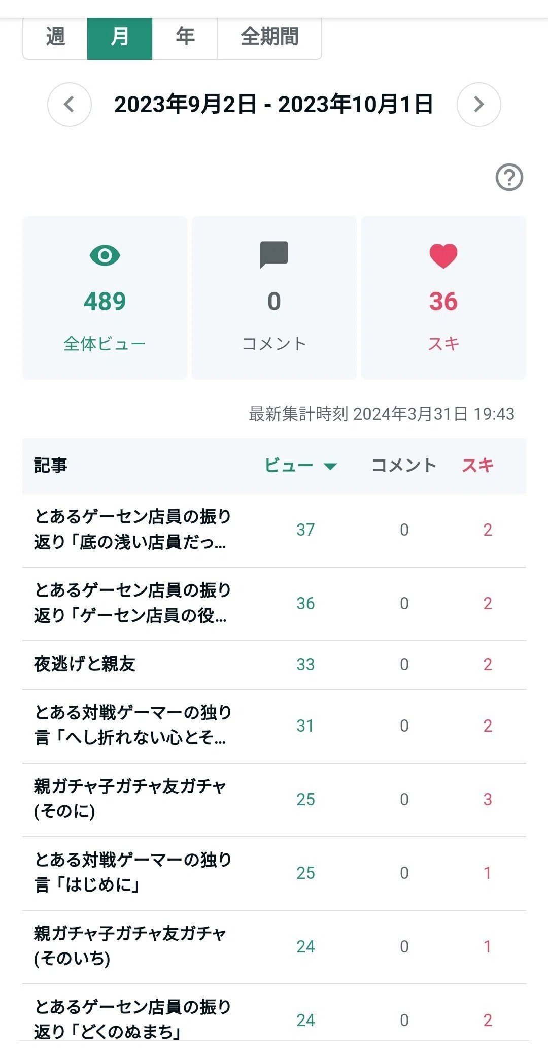Viewport: 548px width, 1053px height.
Task: Click the heart icon above スキ
Action: pyautogui.click(x=443, y=256)
